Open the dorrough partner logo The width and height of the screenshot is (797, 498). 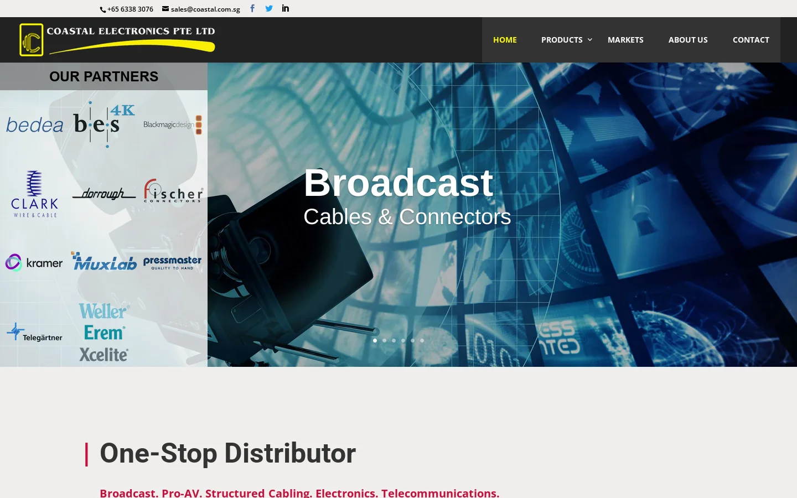click(x=104, y=194)
